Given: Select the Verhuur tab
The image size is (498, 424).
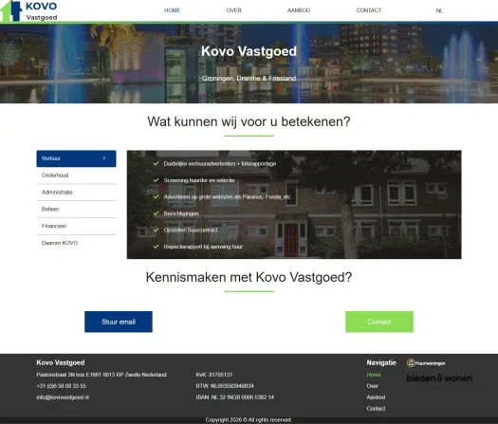Looking at the screenshot, I should (76, 158).
